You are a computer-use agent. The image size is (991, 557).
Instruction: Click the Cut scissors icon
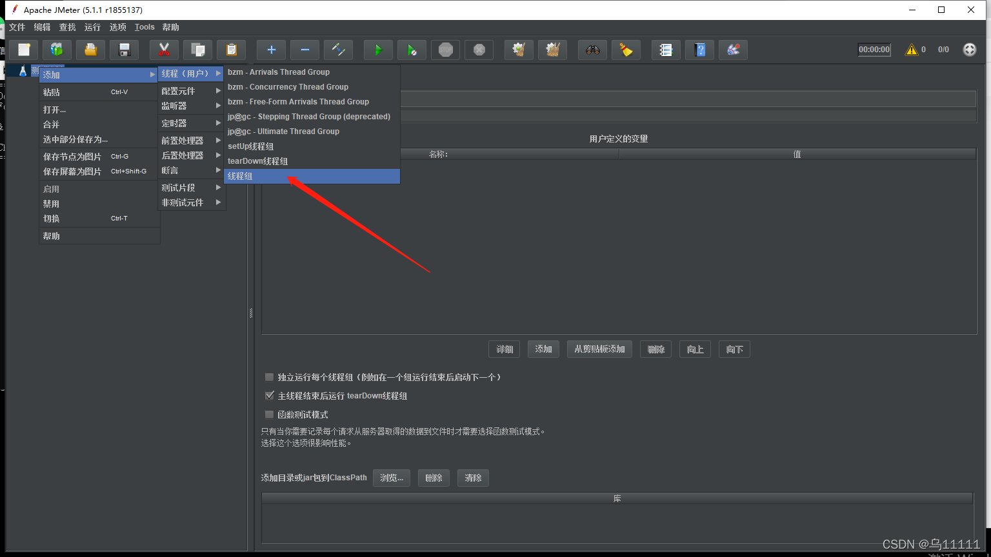165,50
